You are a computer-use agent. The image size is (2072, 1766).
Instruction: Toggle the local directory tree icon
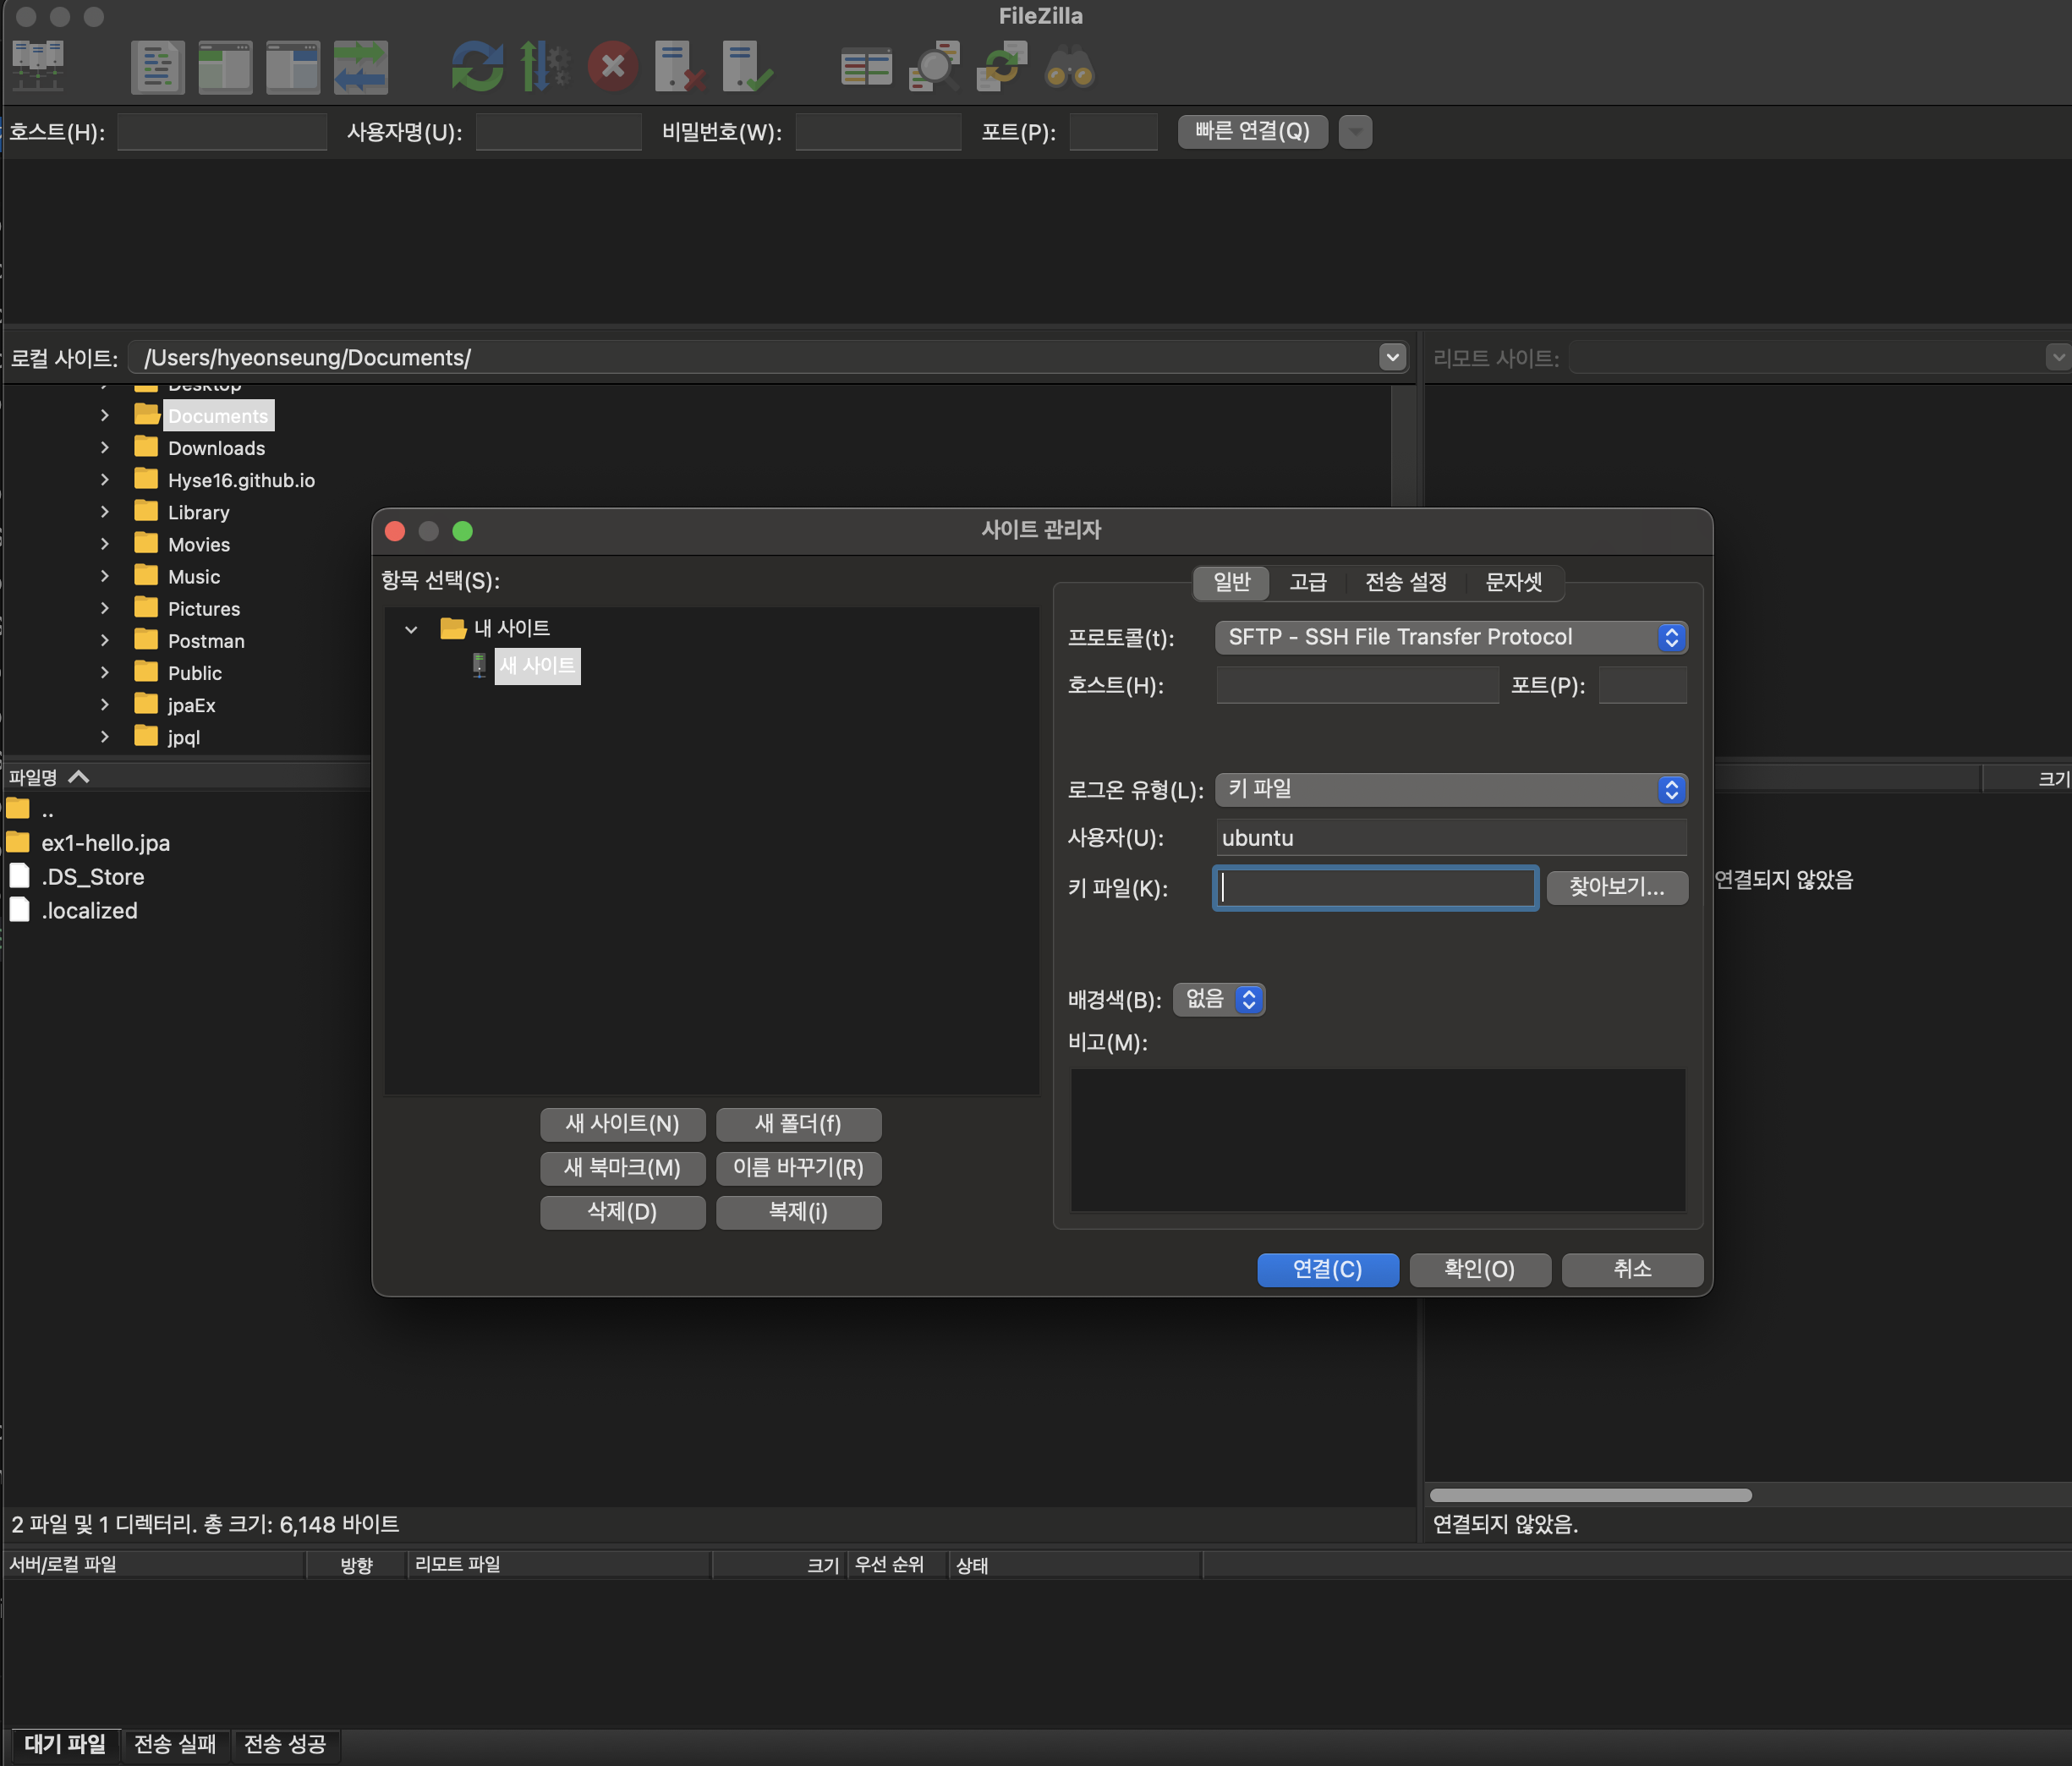(225, 67)
